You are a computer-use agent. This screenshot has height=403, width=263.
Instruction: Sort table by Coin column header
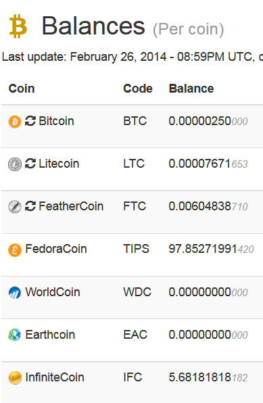(x=22, y=89)
